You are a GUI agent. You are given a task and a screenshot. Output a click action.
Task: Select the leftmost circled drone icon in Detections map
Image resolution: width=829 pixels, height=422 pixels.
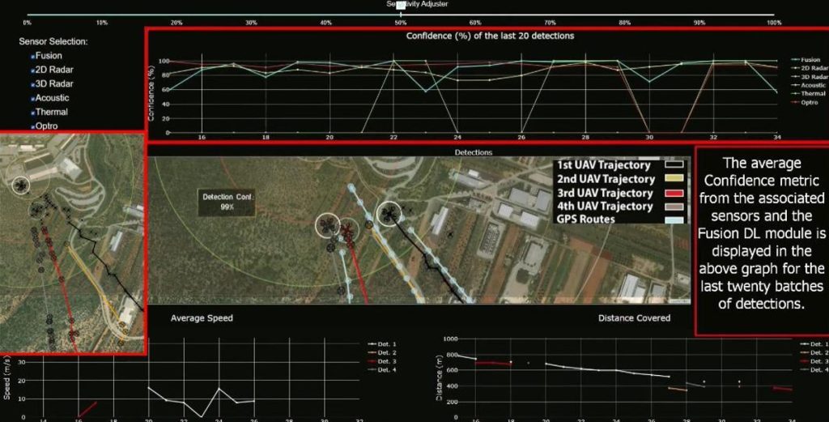click(x=328, y=226)
